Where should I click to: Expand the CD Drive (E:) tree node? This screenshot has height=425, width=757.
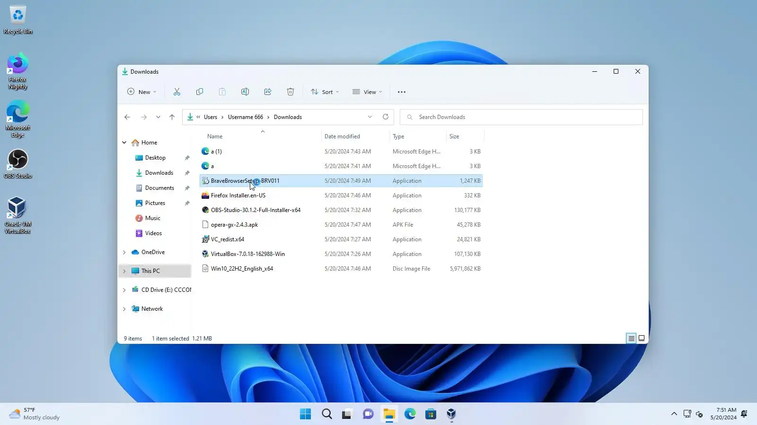click(124, 290)
